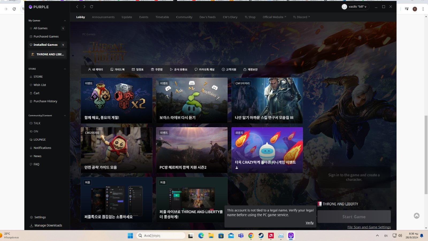This screenshot has width=428, height=241.
Task: Open the File Explorer taskbar icon
Action: tap(211, 236)
